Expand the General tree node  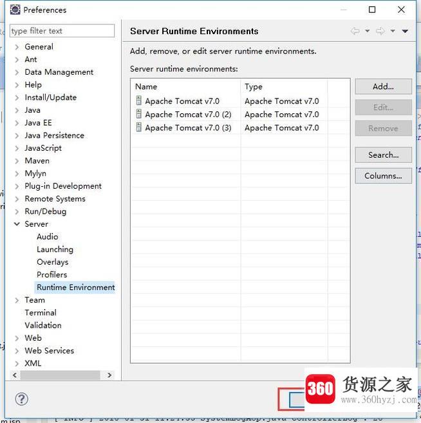click(x=17, y=47)
